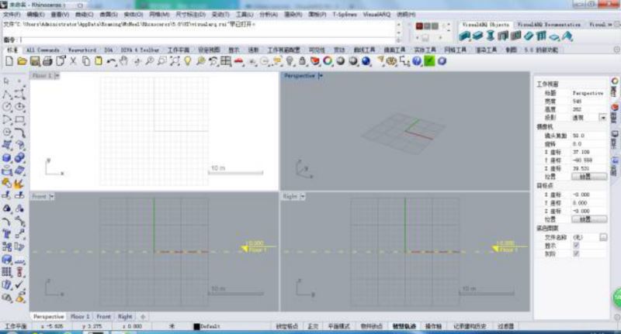Open the 投影 projection dropdown
The image size is (621, 334).
click(602, 118)
